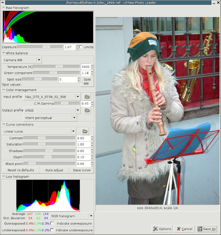Click the Green component slider handle
This screenshot has height=235, width=221.
[x=53, y=73]
